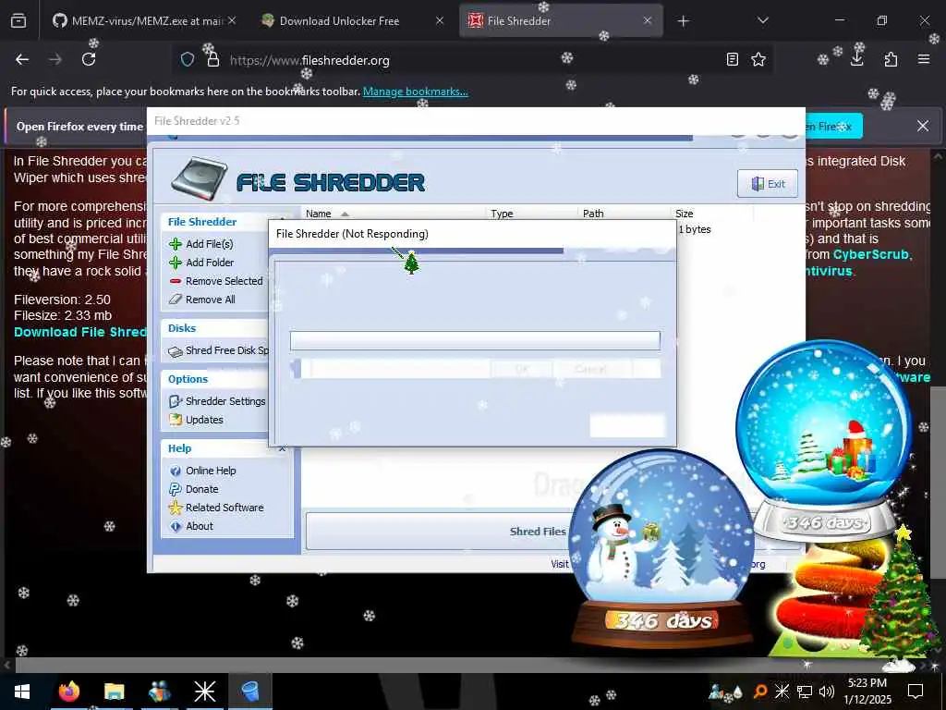The height and width of the screenshot is (710, 946).
Task: Click the About info icon
Action: tap(176, 526)
